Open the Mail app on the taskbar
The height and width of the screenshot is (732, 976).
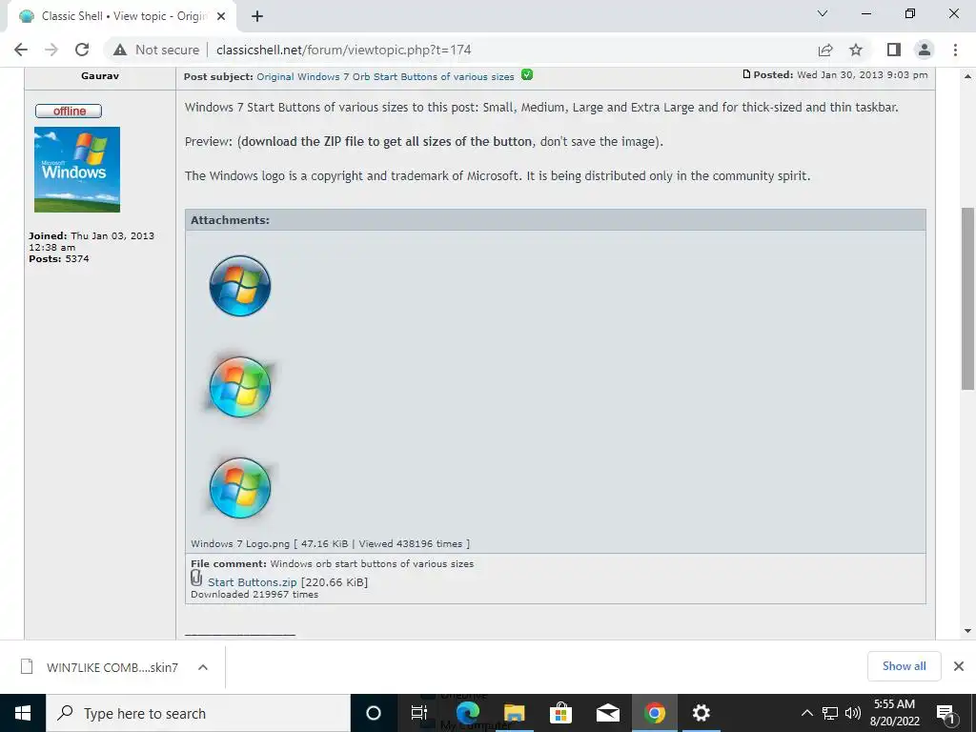point(607,713)
